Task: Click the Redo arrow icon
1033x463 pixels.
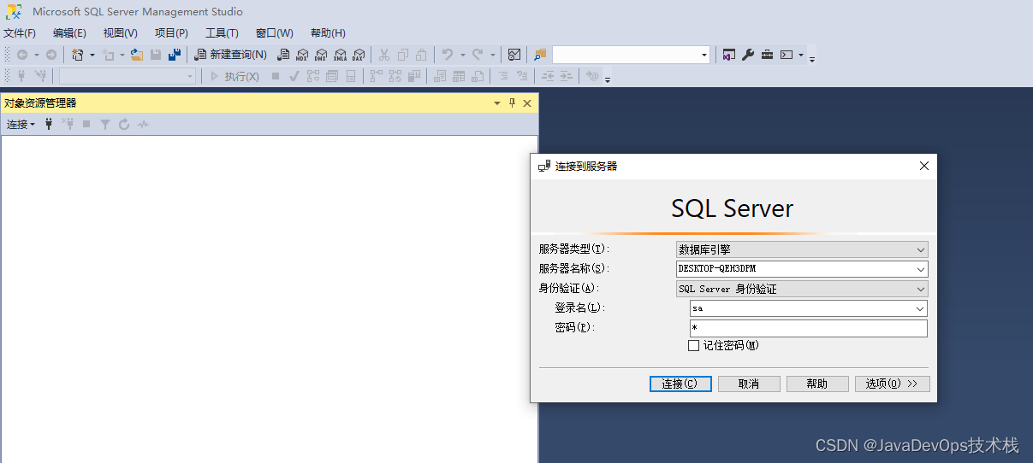Action: 478,55
